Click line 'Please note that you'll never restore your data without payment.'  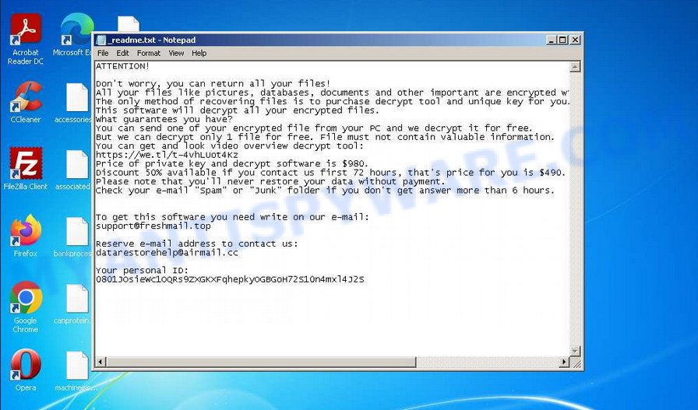coord(270,181)
